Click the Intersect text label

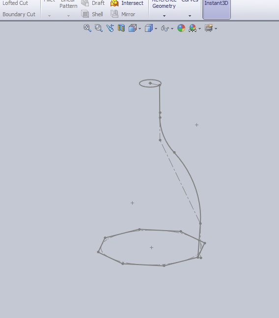coord(133,3)
